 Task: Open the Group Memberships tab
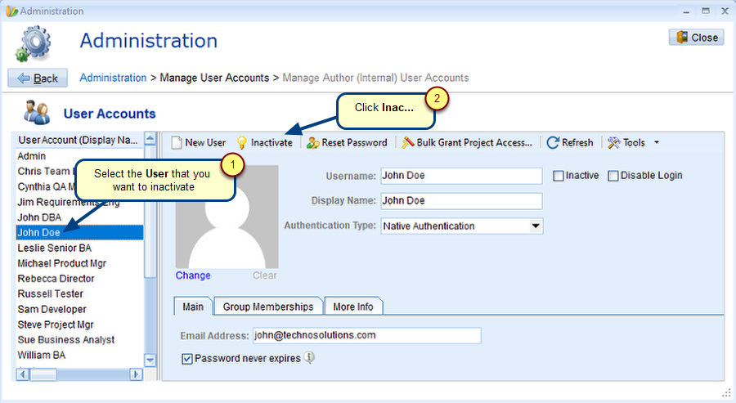coord(268,307)
